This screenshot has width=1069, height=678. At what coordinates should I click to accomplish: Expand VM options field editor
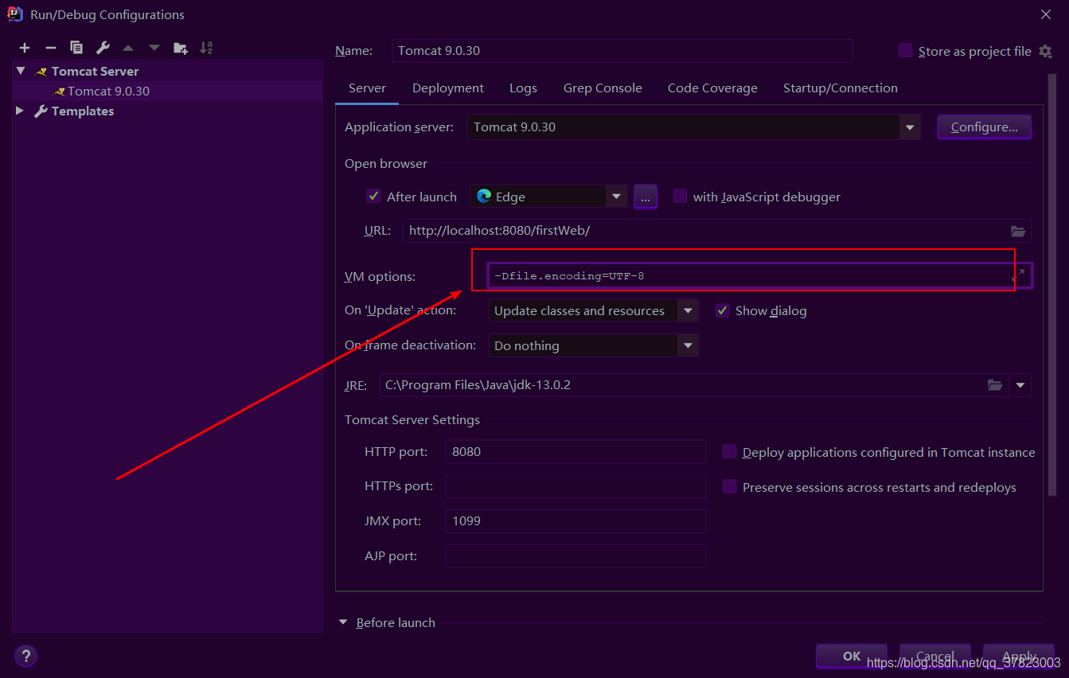coord(1018,276)
